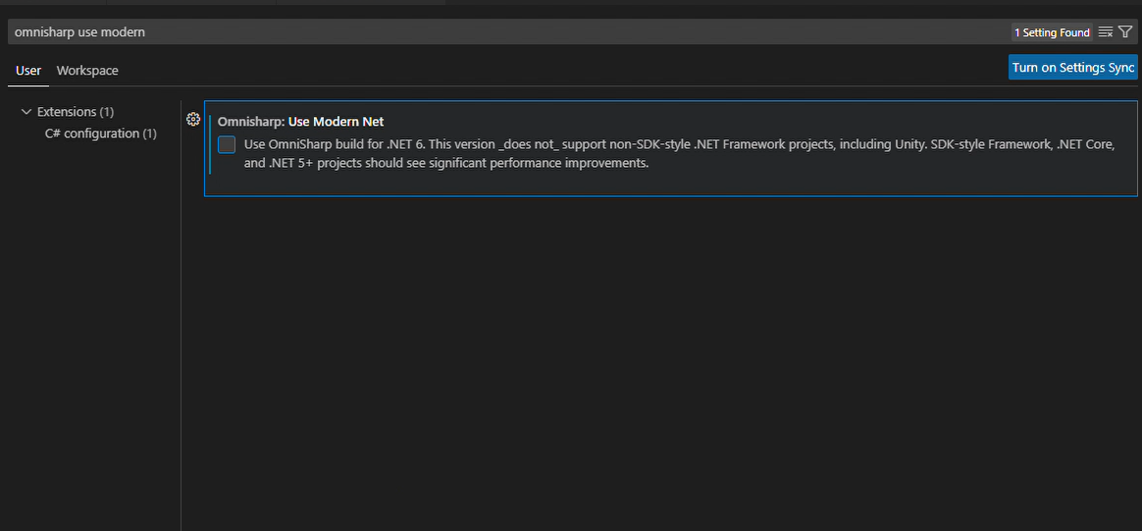Click the Omnisharp: Use Modern Net title
Screen dimensions: 1142x531
pos(301,122)
